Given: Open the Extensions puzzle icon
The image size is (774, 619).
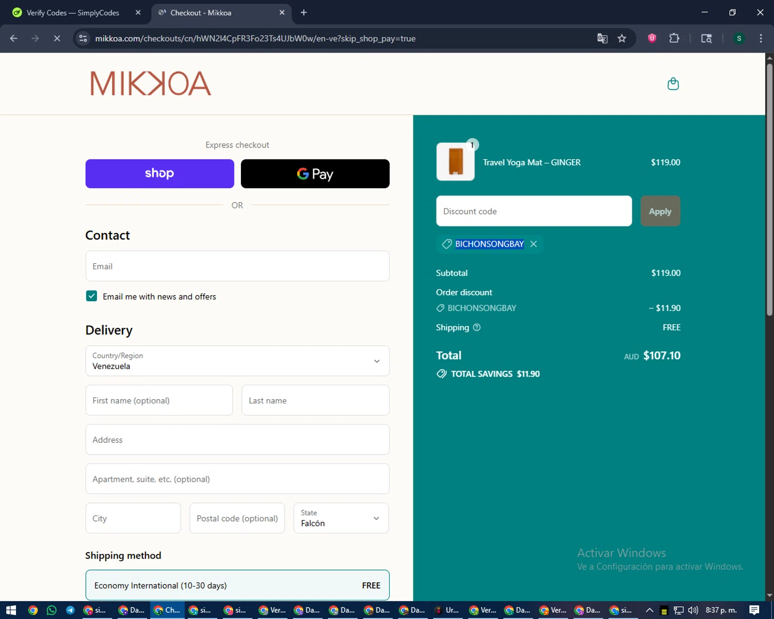Looking at the screenshot, I should coord(674,38).
